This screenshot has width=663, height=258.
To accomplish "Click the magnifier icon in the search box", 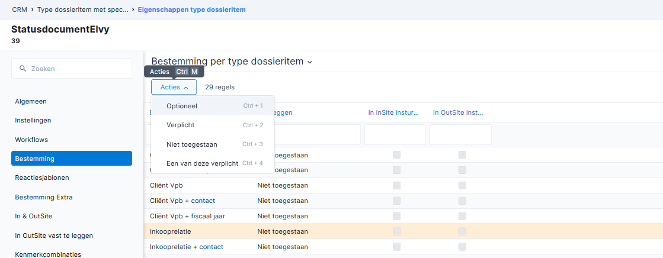I will 23,69.
